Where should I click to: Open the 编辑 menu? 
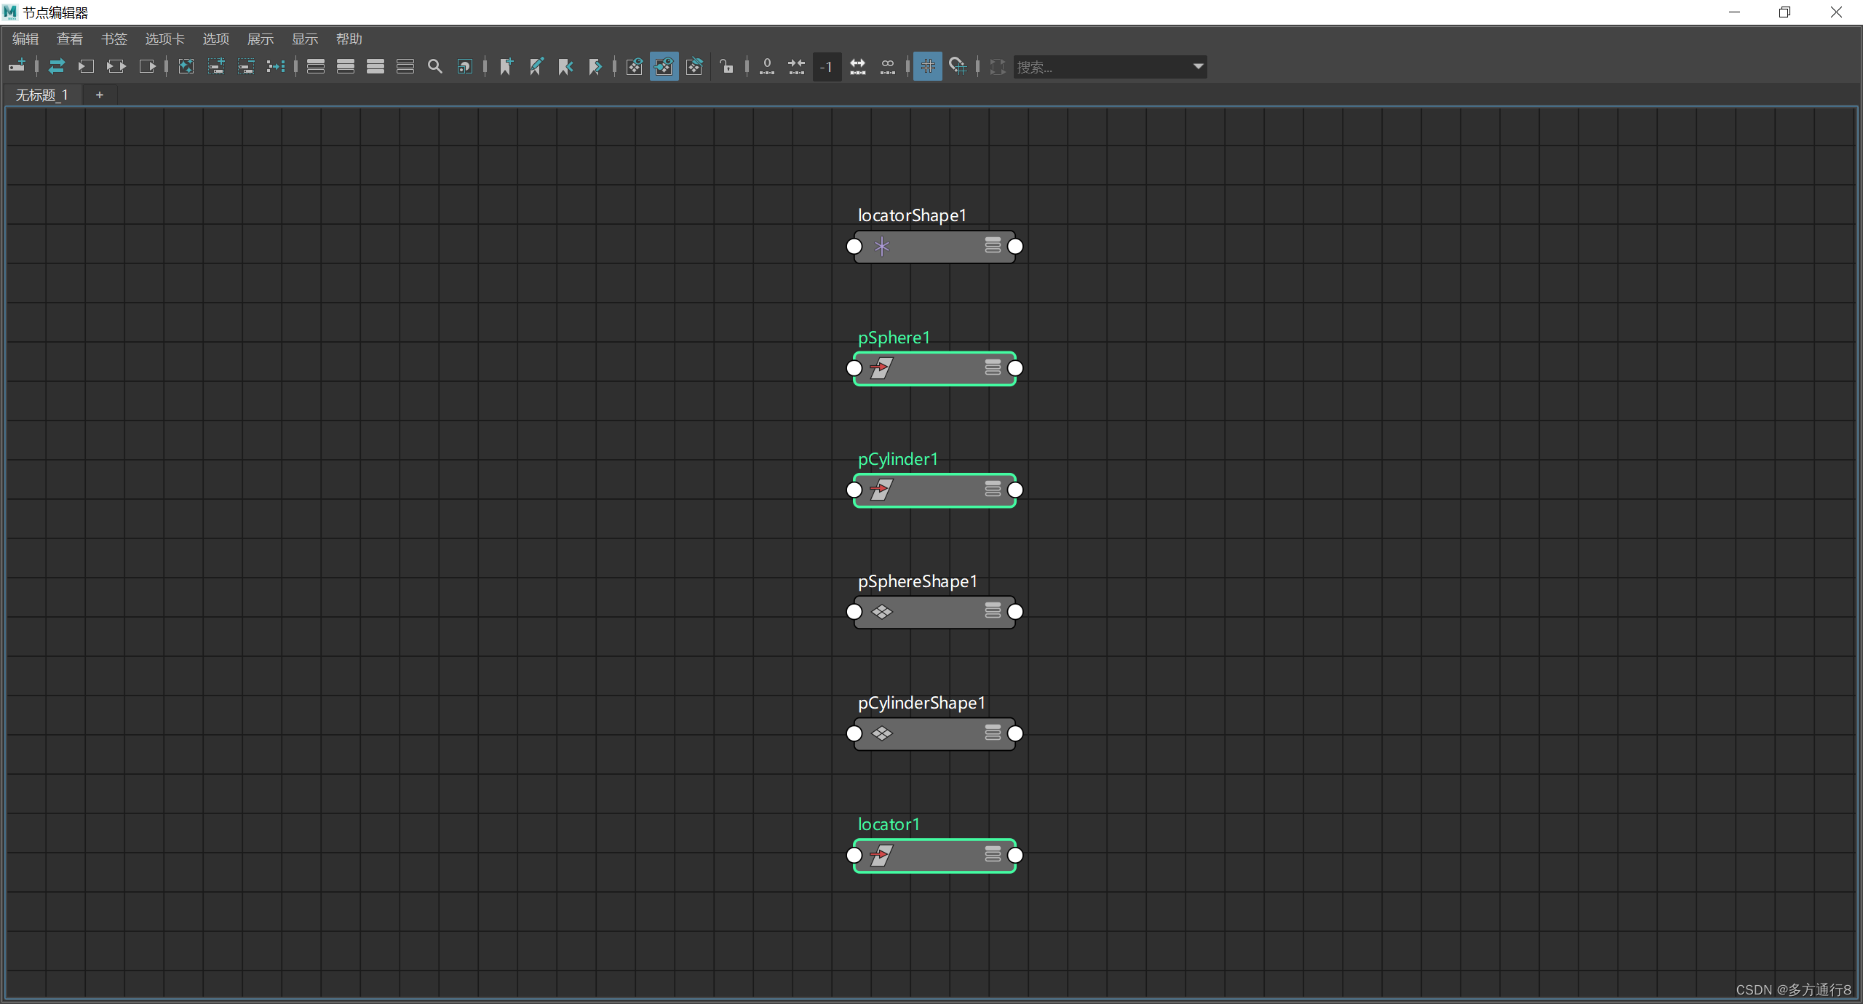(x=25, y=39)
